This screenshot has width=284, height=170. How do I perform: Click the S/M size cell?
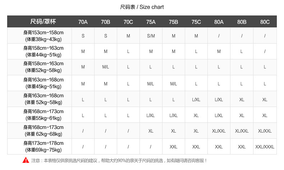coord(151,36)
